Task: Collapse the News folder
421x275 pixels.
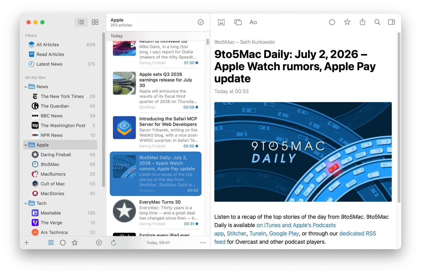Action: [26, 87]
